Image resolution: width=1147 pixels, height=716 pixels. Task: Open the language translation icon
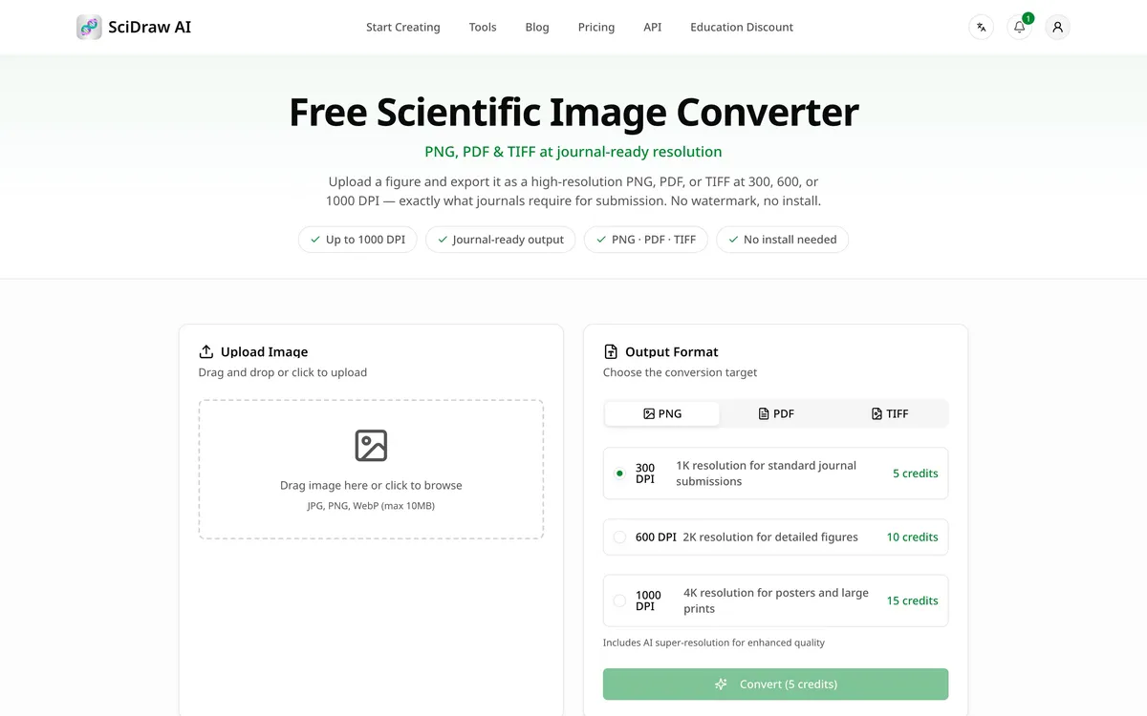coord(981,27)
